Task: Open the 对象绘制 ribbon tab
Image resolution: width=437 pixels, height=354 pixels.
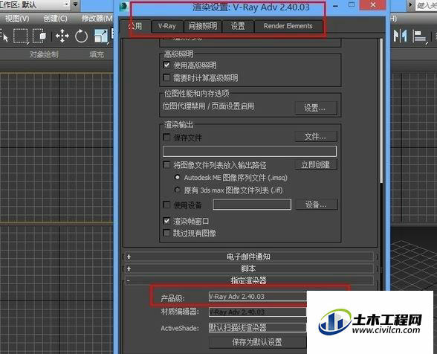Action: [x=44, y=54]
